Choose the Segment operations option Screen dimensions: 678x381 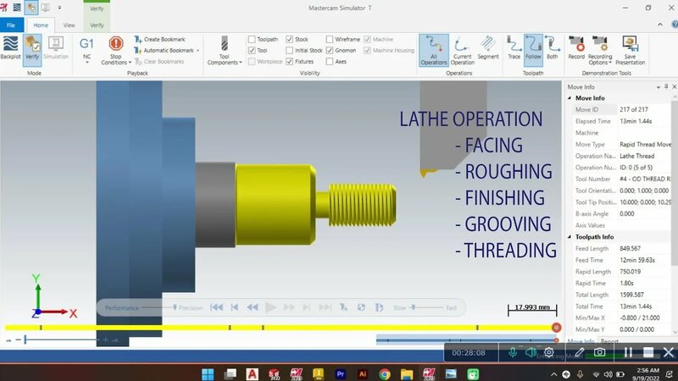click(488, 48)
